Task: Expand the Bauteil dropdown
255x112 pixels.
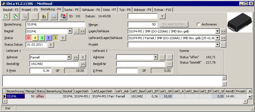Action: [70, 31]
